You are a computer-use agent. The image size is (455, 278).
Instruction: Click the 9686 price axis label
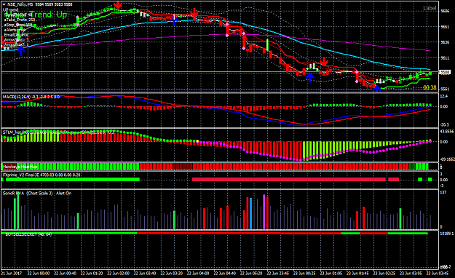click(445, 12)
